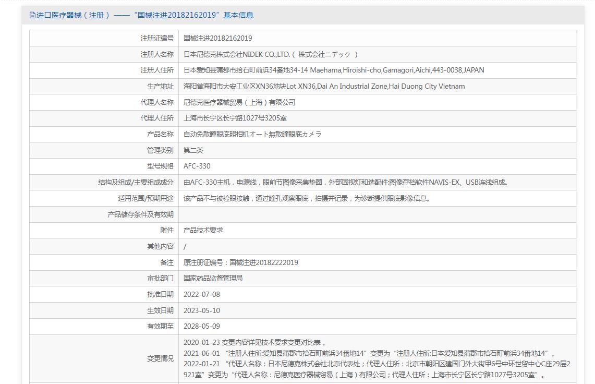This screenshot has width=595, height=384.
Task: Click the 管理类别 label cell
Action: click(104, 150)
